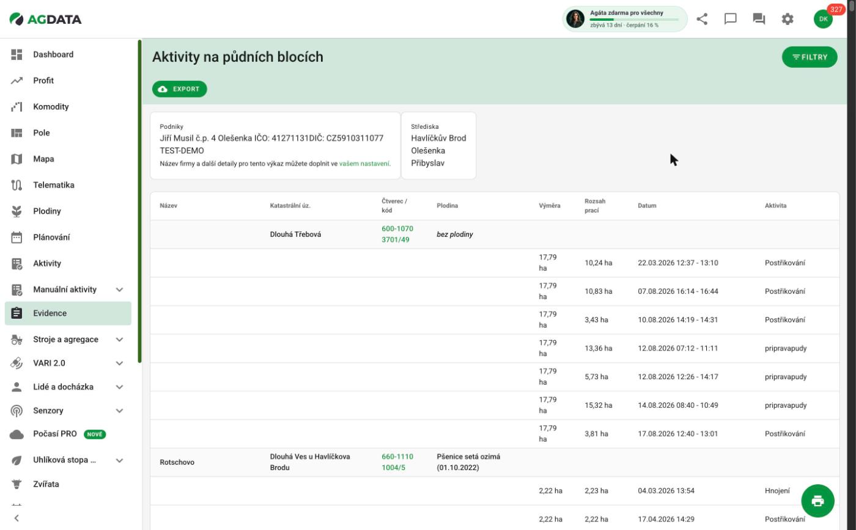The image size is (856, 530).
Task: Open the Pole menu item
Action: pyautogui.click(x=68, y=133)
